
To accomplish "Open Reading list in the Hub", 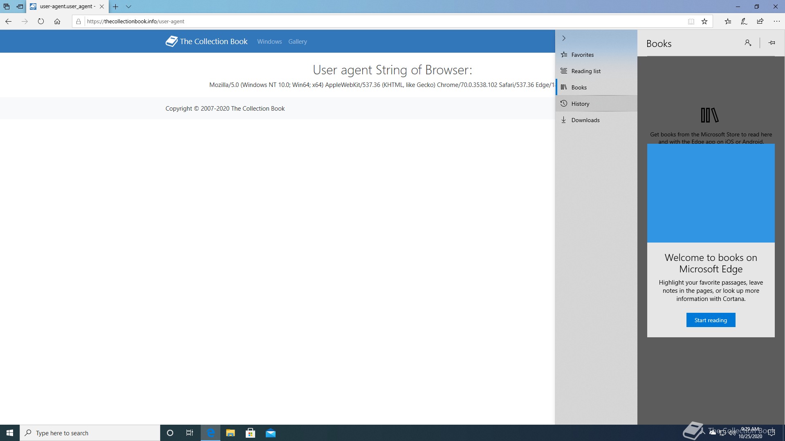I will pyautogui.click(x=596, y=71).
